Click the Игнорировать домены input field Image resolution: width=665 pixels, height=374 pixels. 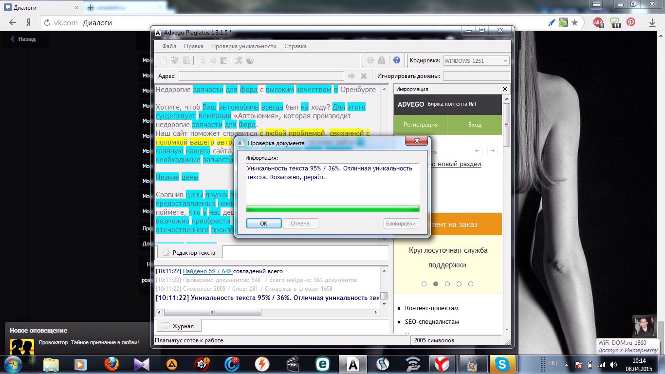tap(476, 76)
